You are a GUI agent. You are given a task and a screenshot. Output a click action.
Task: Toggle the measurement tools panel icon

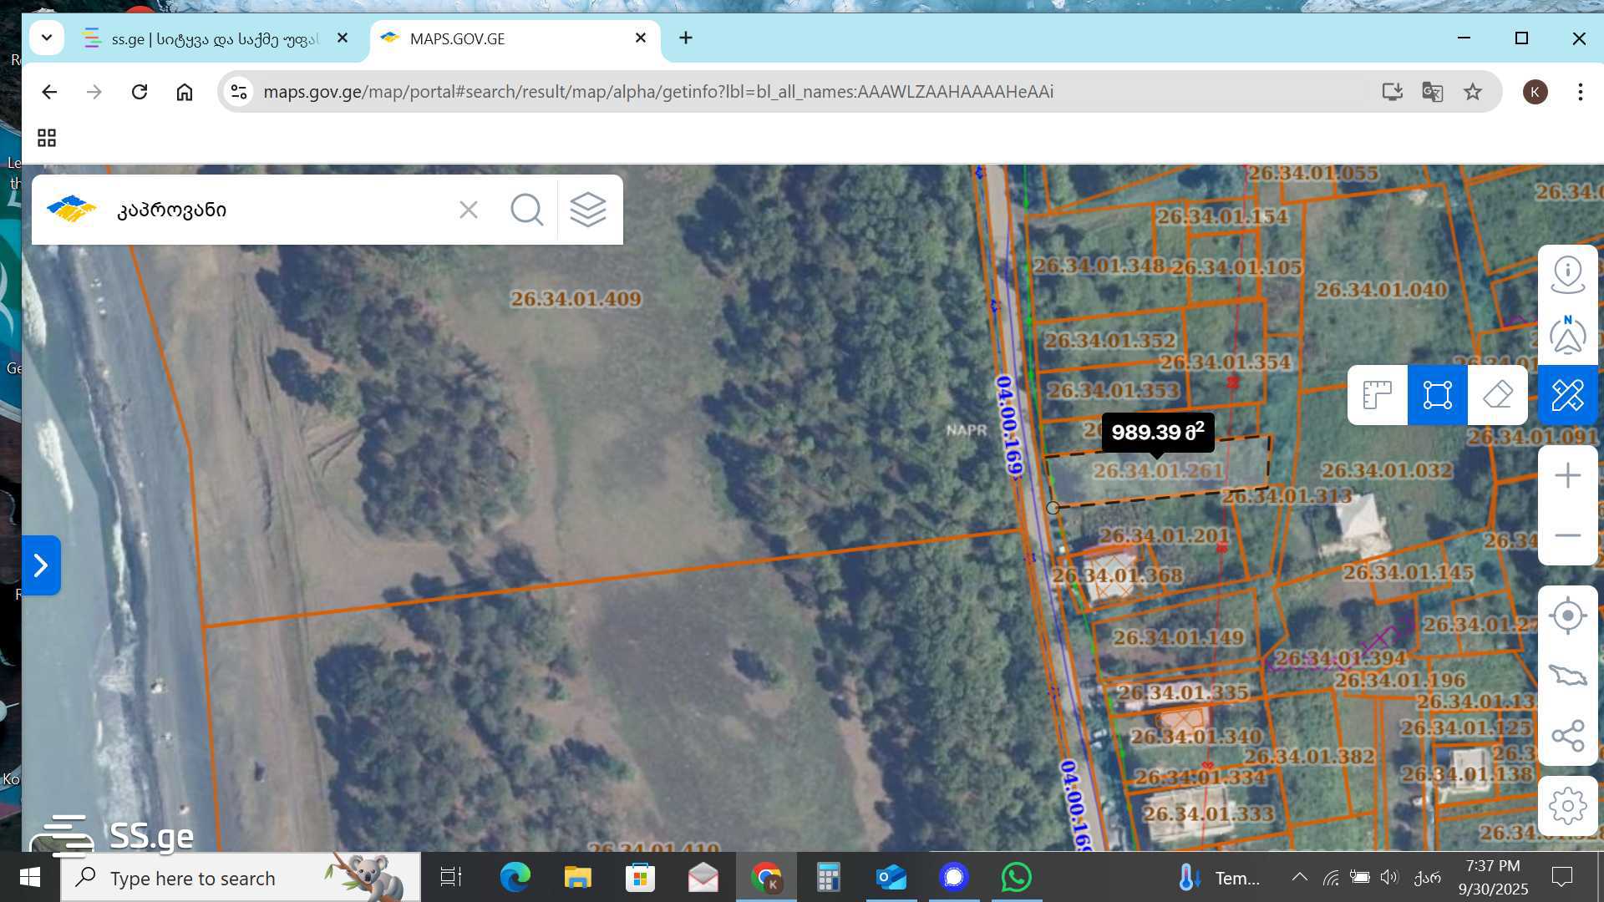click(1568, 395)
